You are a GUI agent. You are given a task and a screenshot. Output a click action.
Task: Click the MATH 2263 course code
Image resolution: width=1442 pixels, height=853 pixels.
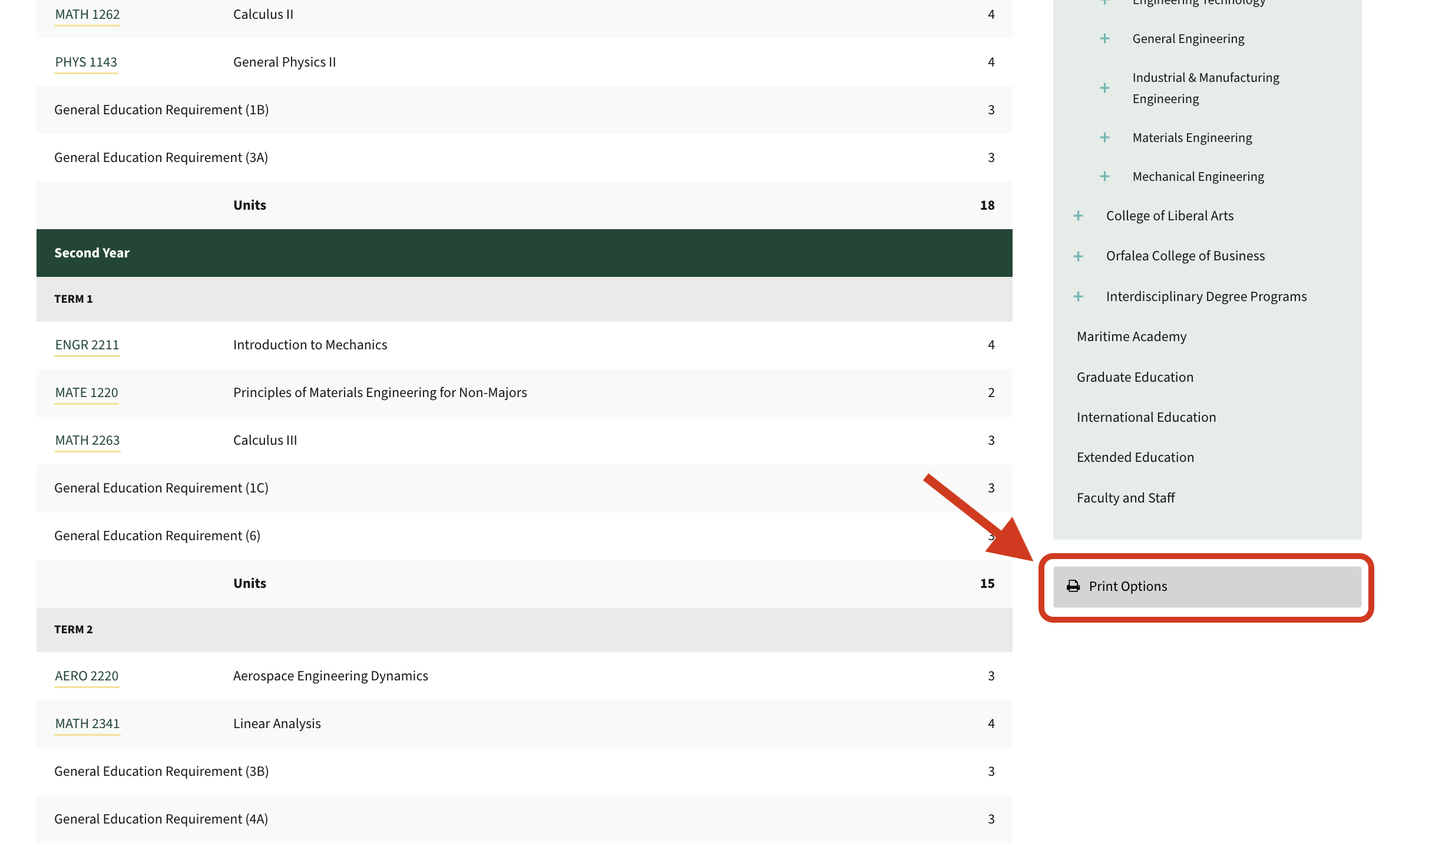(x=87, y=441)
